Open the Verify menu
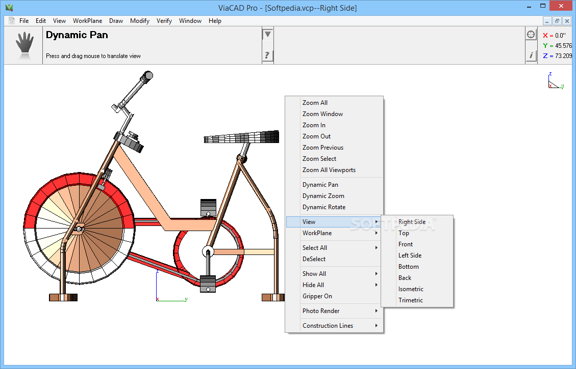Image resolution: width=576 pixels, height=369 pixels. (x=164, y=21)
